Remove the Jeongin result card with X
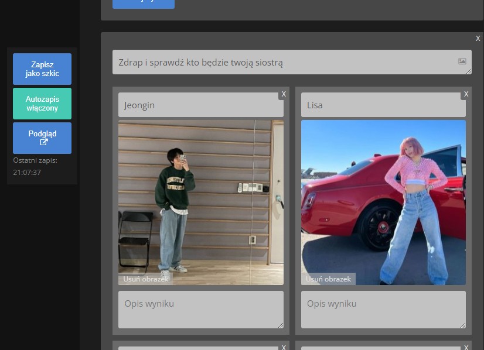 (284, 94)
